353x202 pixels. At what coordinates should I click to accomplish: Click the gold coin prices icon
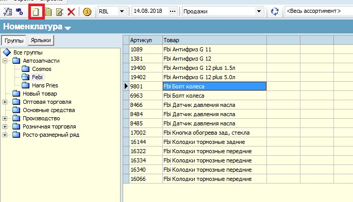(87, 12)
